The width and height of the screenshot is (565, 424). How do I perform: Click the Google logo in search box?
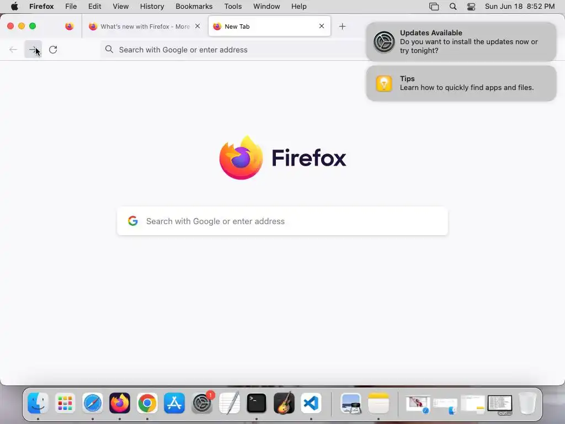[133, 221]
